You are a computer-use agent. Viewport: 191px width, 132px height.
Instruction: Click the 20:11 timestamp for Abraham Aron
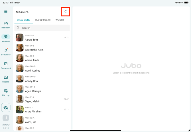[x=66, y=110]
